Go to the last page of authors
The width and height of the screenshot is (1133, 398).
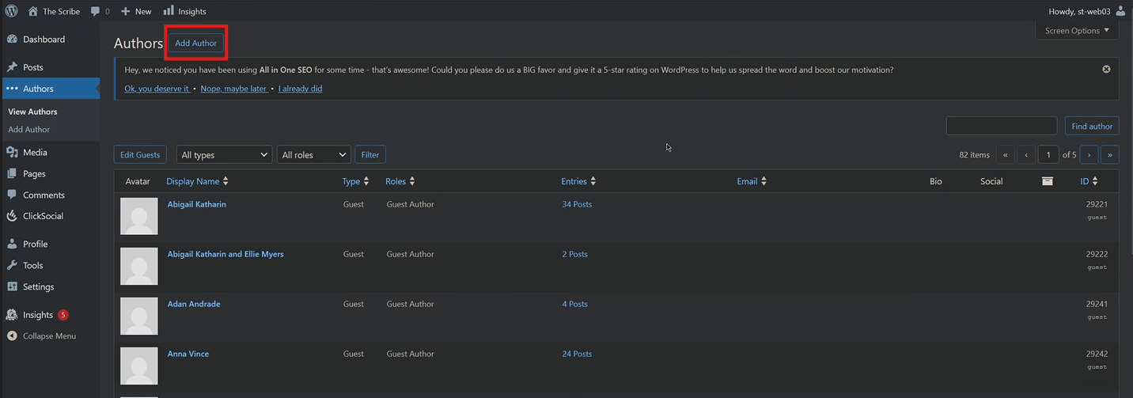click(x=1110, y=155)
